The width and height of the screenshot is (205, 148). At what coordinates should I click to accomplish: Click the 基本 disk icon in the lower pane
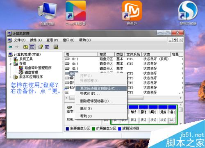pyautogui.click(x=69, y=107)
